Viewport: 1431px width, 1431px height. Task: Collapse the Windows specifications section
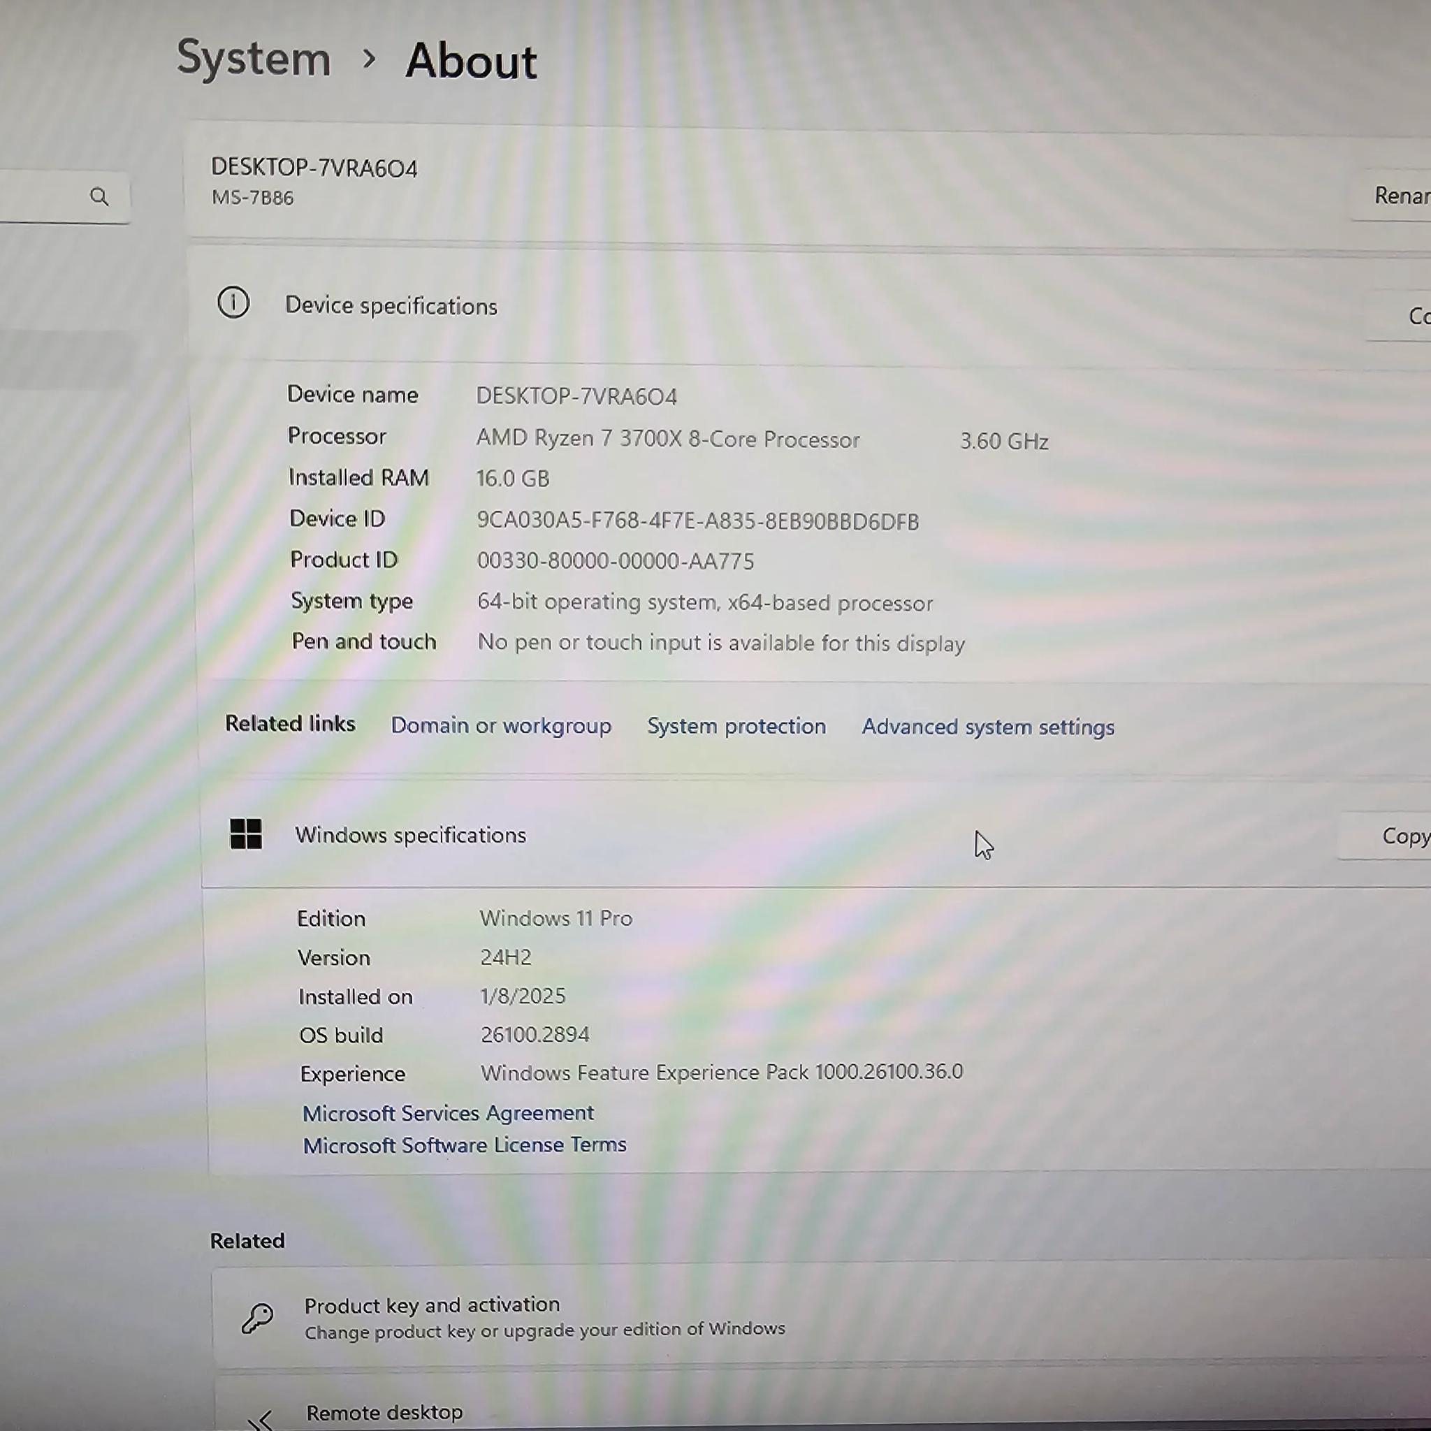coord(816,835)
